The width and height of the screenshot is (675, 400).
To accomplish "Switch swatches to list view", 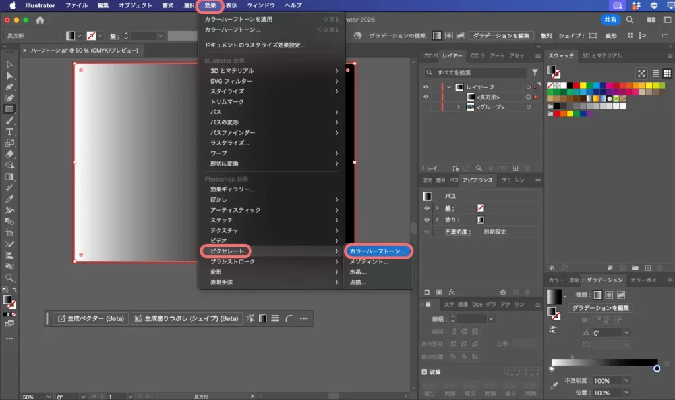I will point(654,74).
